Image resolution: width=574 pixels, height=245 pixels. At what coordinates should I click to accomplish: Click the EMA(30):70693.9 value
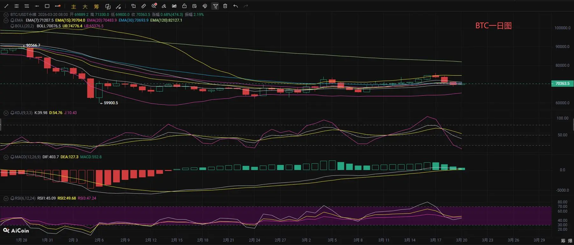click(133, 20)
